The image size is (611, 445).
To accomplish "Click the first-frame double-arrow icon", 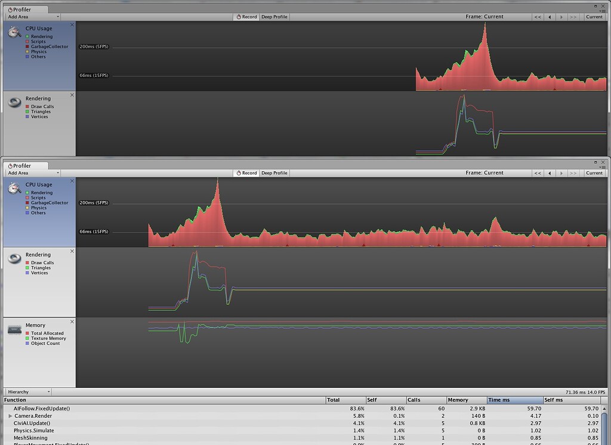I will [x=538, y=16].
